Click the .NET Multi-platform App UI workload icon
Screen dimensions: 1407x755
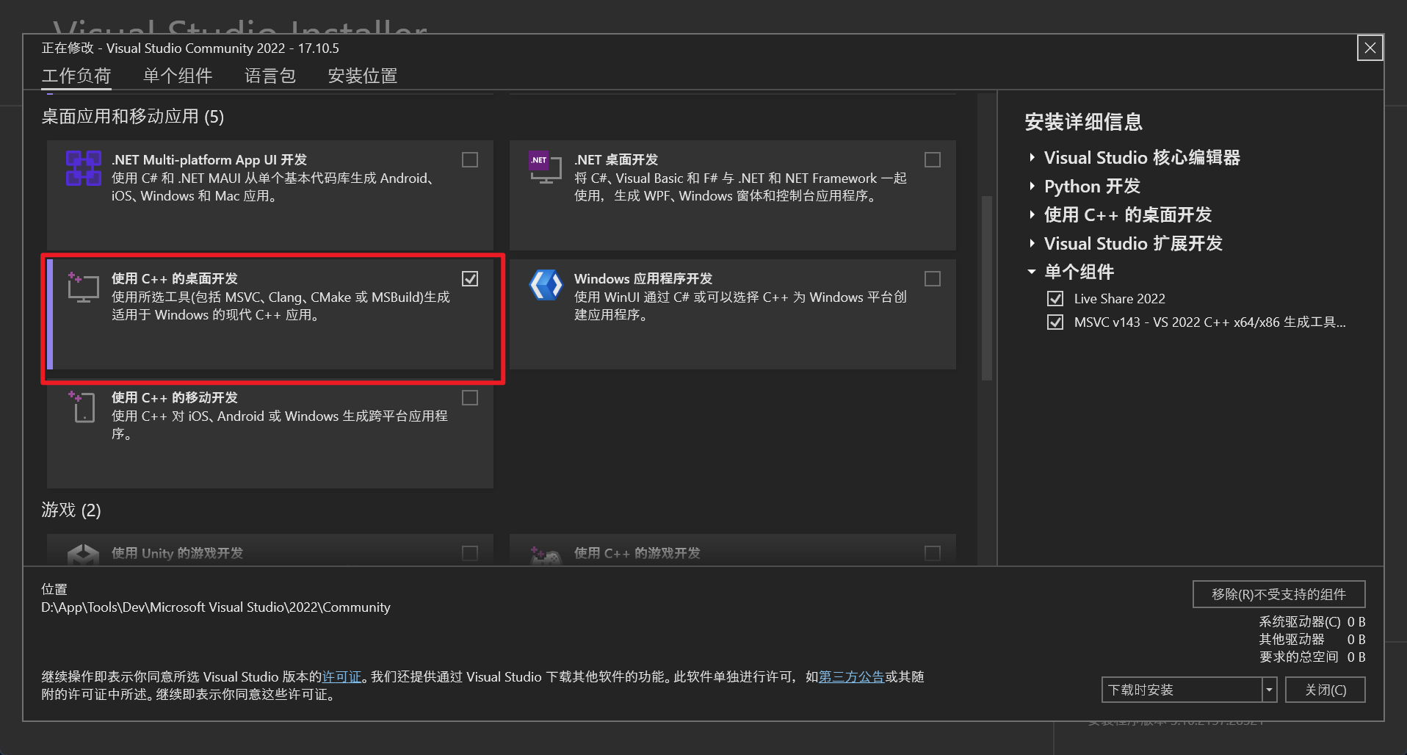coord(83,168)
